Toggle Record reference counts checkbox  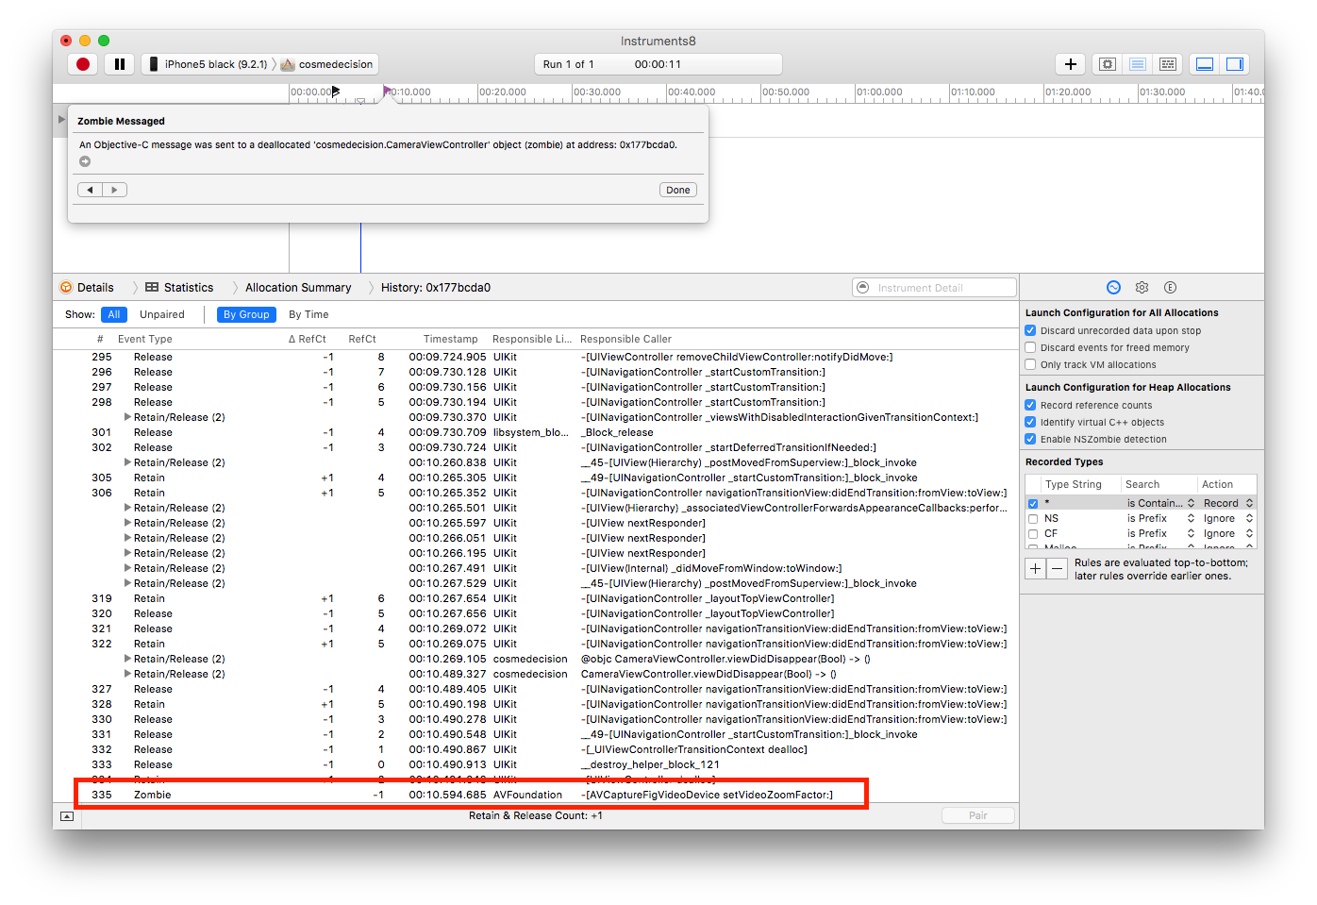pyautogui.click(x=1030, y=405)
